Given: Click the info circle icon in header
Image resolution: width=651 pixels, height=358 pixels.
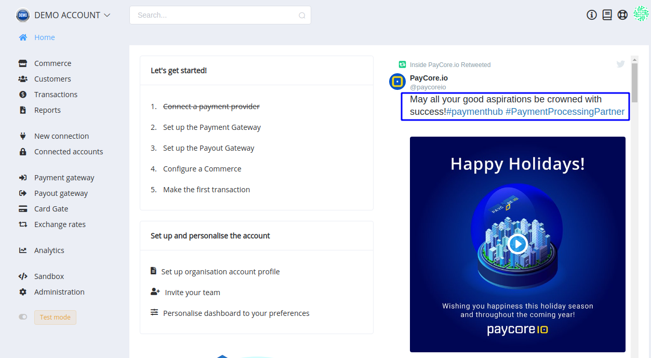Looking at the screenshot, I should click(592, 15).
